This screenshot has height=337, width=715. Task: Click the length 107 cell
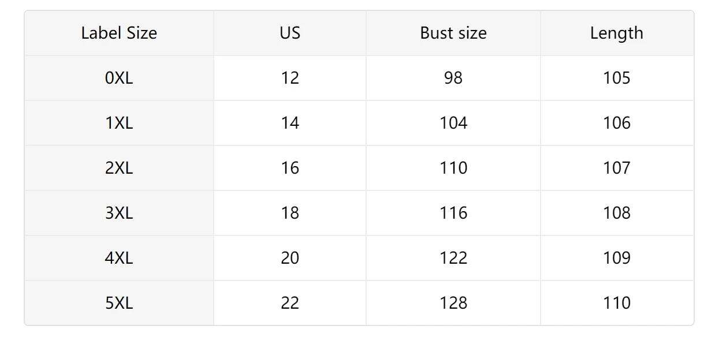point(617,168)
